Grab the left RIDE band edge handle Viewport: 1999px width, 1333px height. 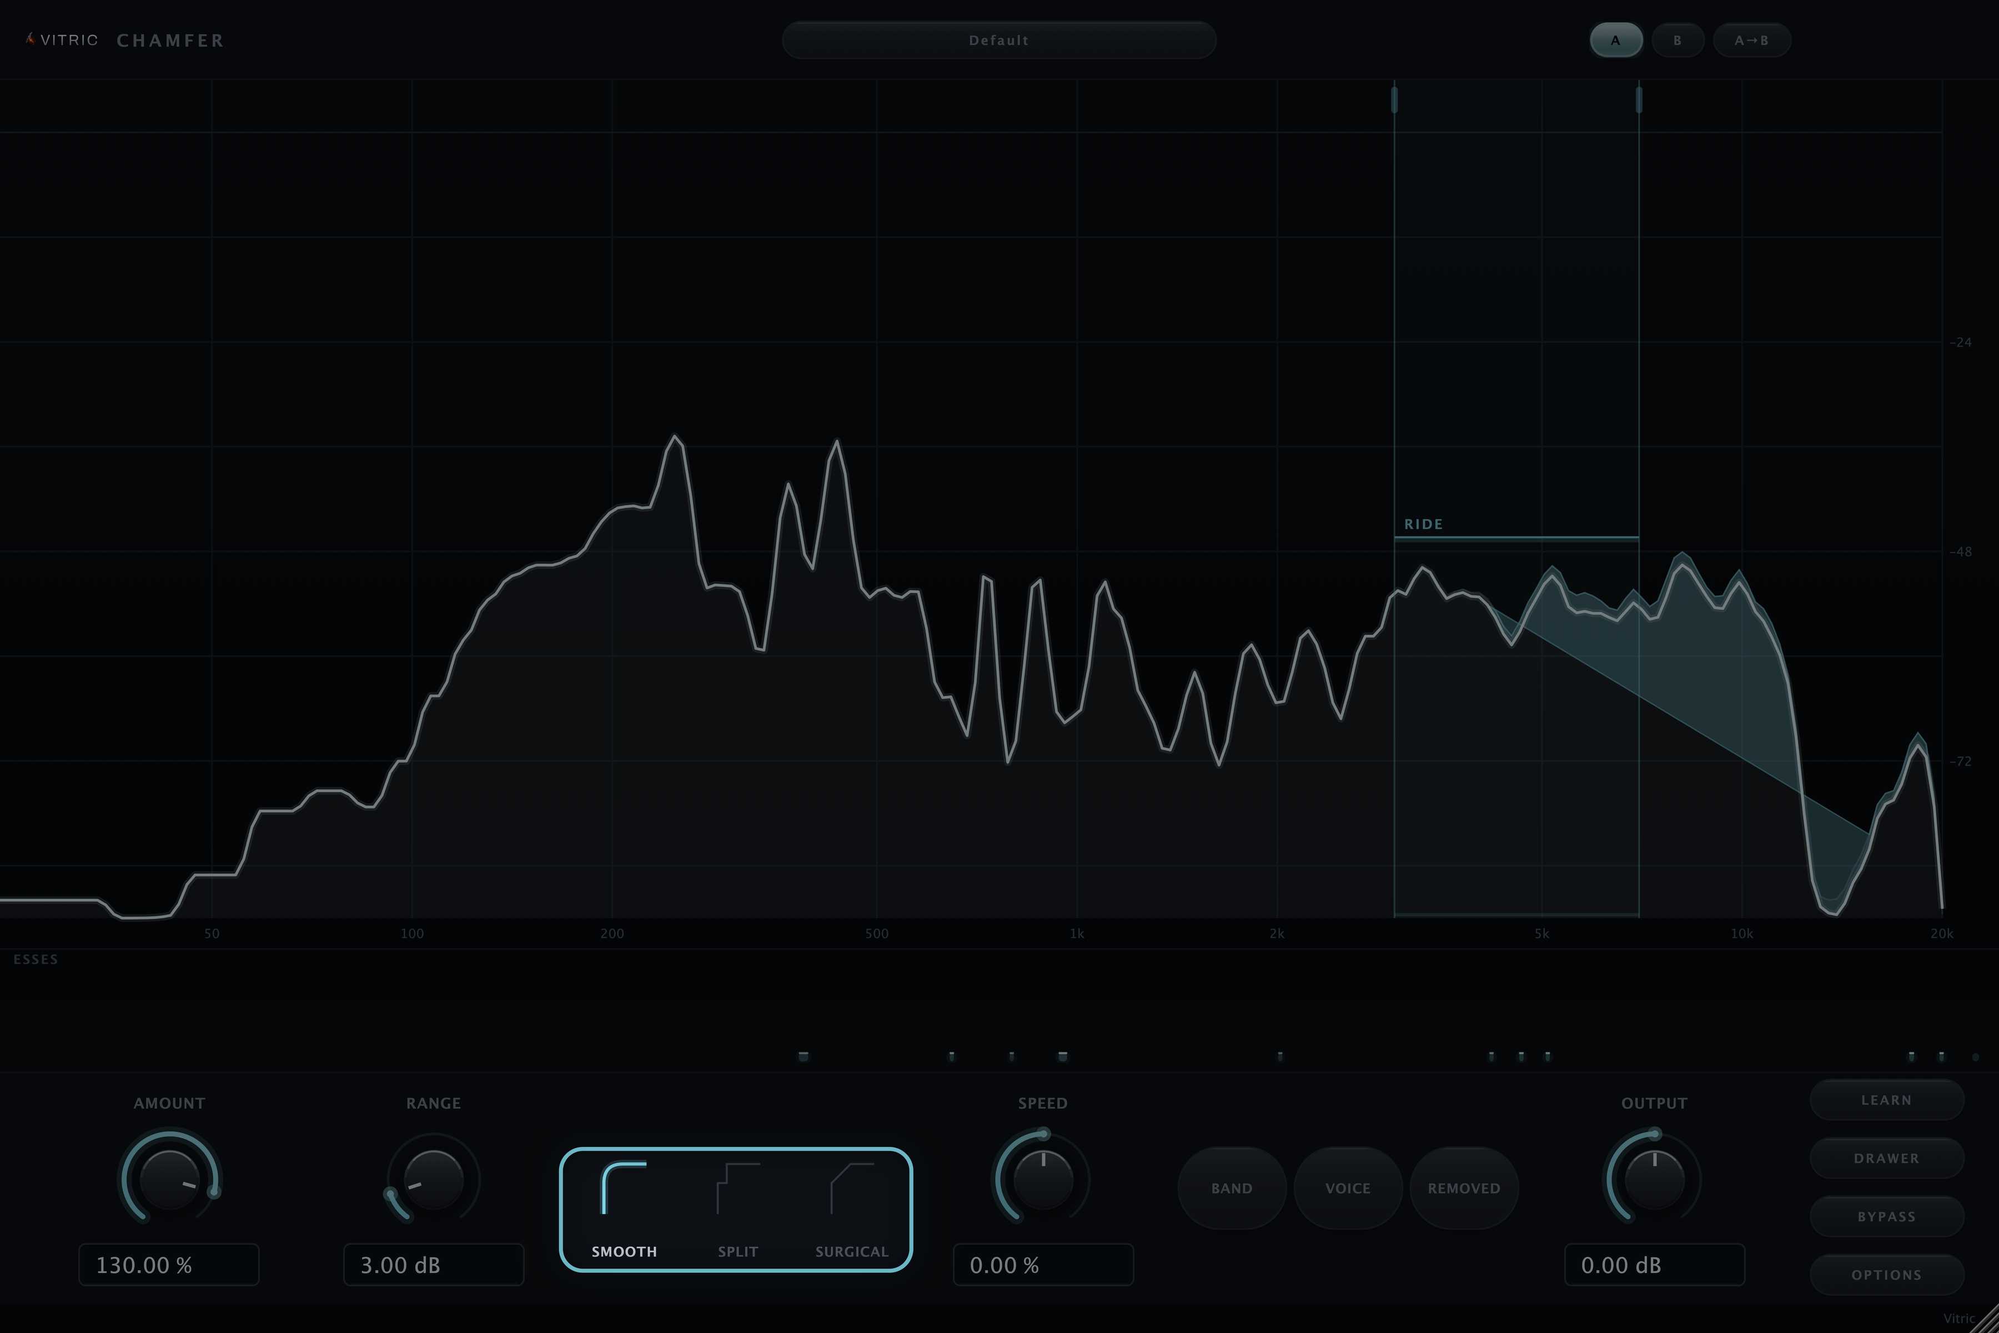[1394, 99]
